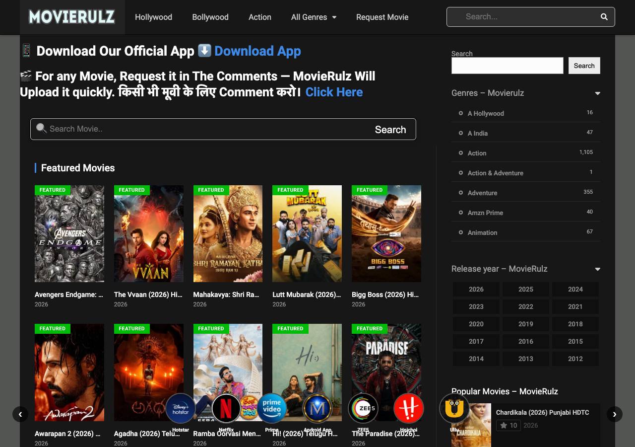Open the Android App icon
635x447 pixels.
[317, 409]
